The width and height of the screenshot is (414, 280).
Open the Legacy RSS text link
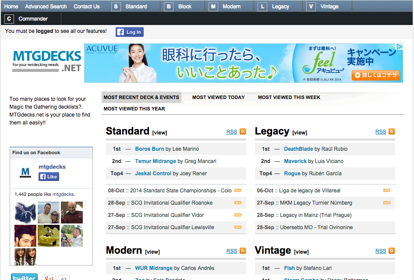point(381,132)
